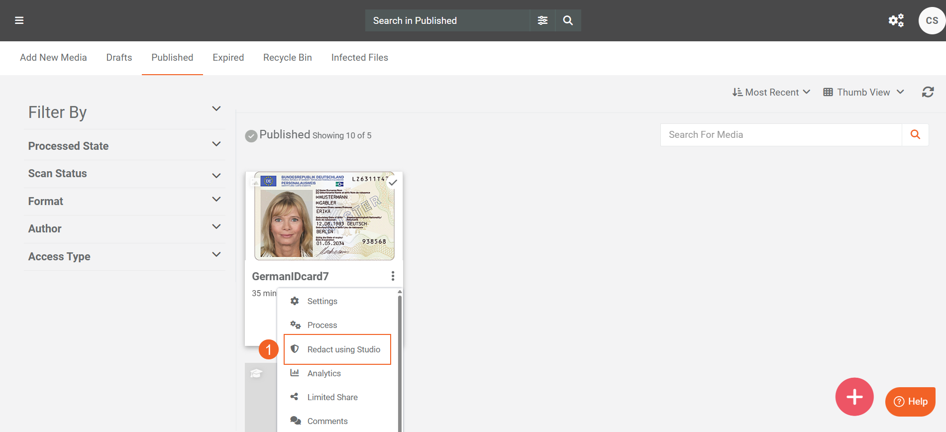Screen dimensions: 946x432
Task: Click the refresh media list icon
Action: pos(928,92)
